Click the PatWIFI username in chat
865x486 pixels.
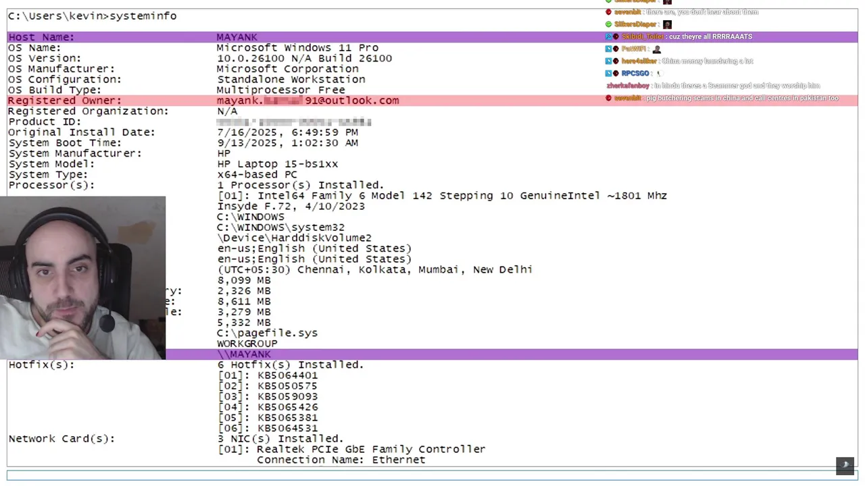point(634,49)
